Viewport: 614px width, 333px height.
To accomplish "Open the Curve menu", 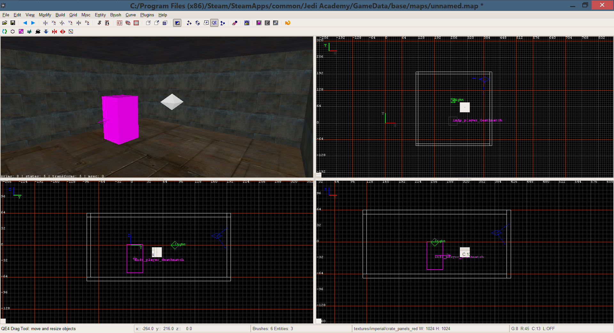I will 130,15.
